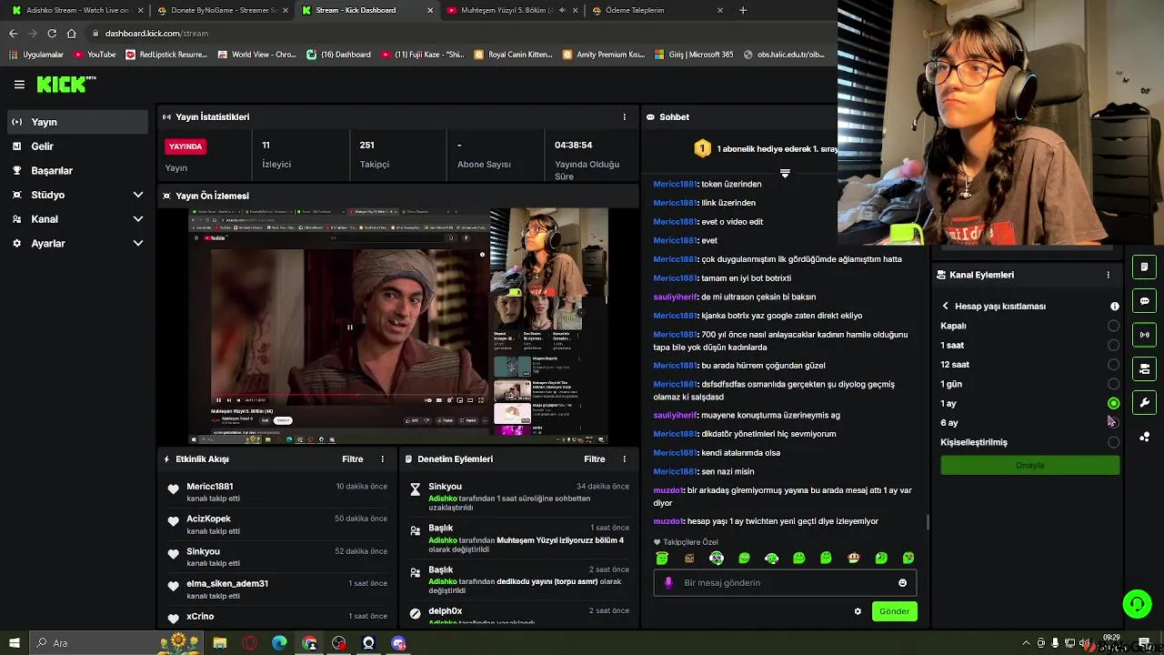Image resolution: width=1164 pixels, height=655 pixels.
Task: Select the 1 gün radio option
Action: [x=1113, y=384]
